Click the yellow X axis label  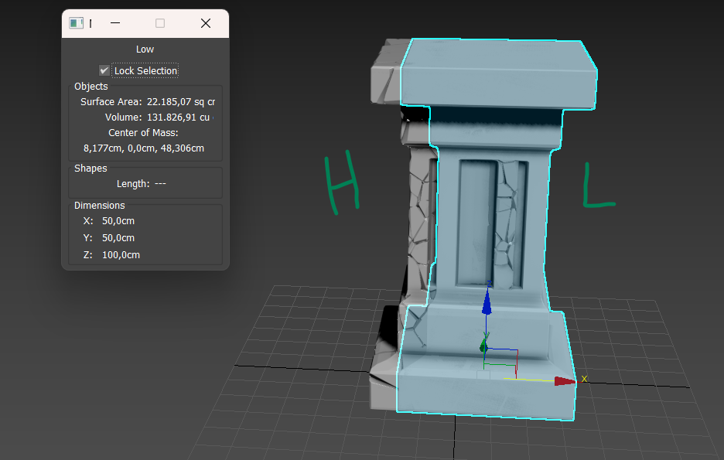(x=584, y=378)
